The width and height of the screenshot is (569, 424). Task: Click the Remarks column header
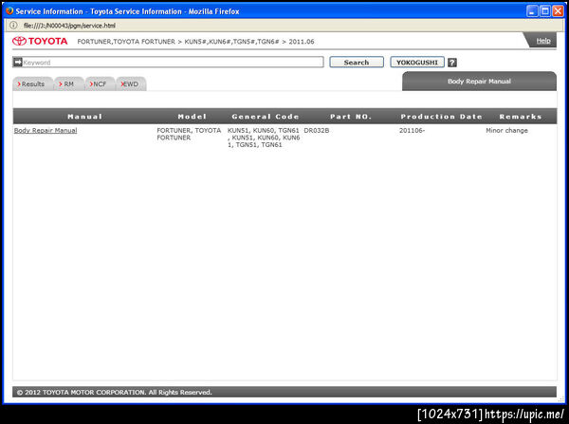(x=521, y=117)
